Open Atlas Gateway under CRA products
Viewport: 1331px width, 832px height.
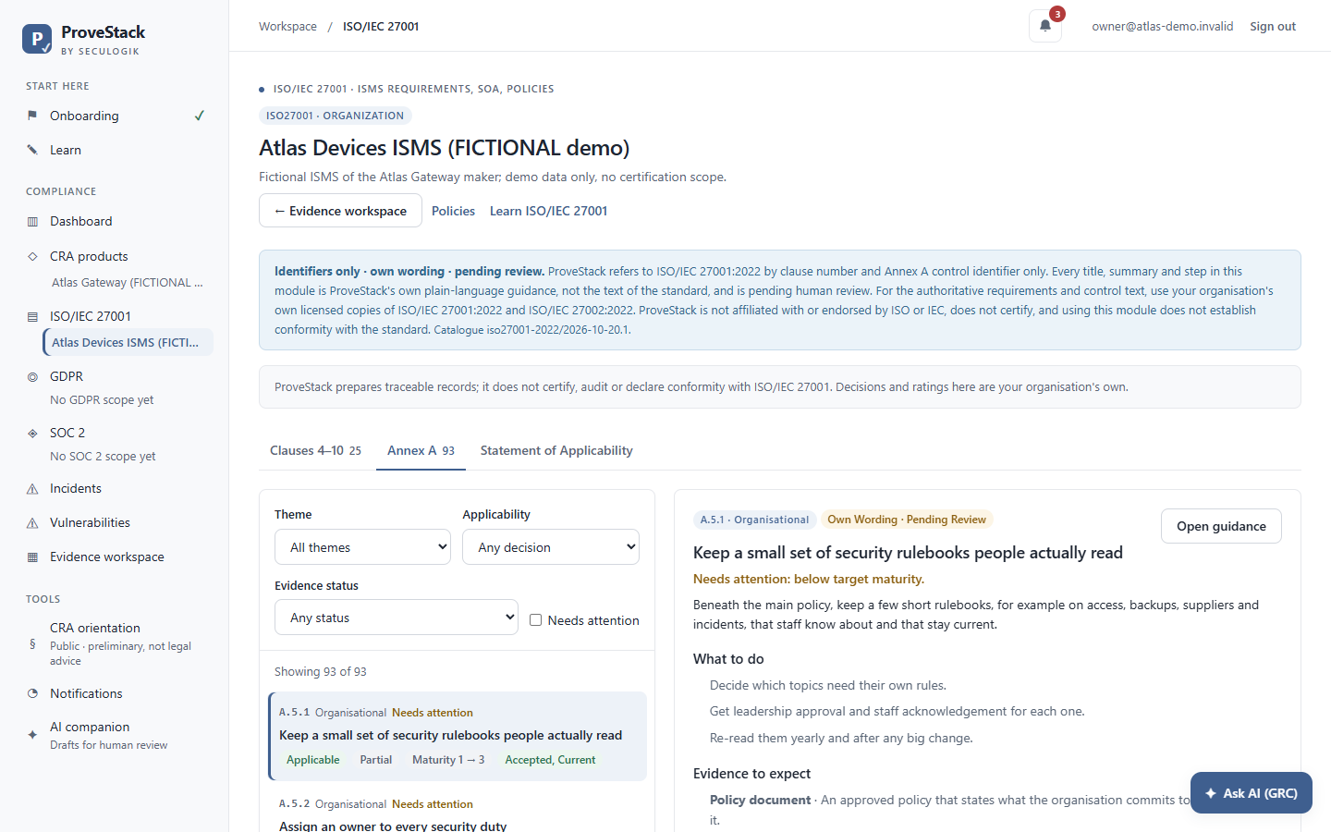point(128,283)
